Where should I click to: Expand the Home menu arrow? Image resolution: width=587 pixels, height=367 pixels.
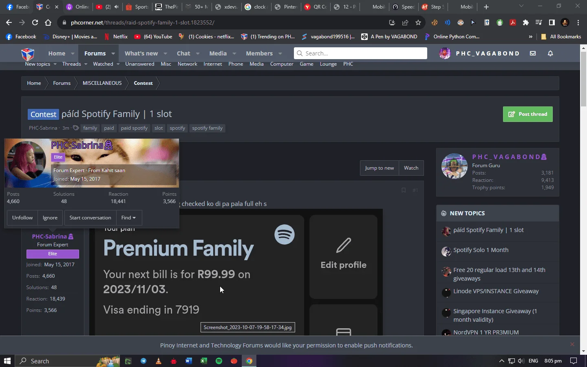click(x=73, y=53)
